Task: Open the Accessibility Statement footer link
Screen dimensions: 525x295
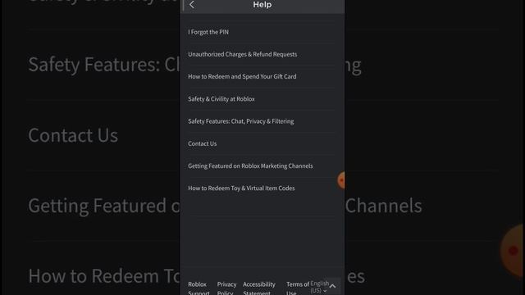Action: point(259,288)
